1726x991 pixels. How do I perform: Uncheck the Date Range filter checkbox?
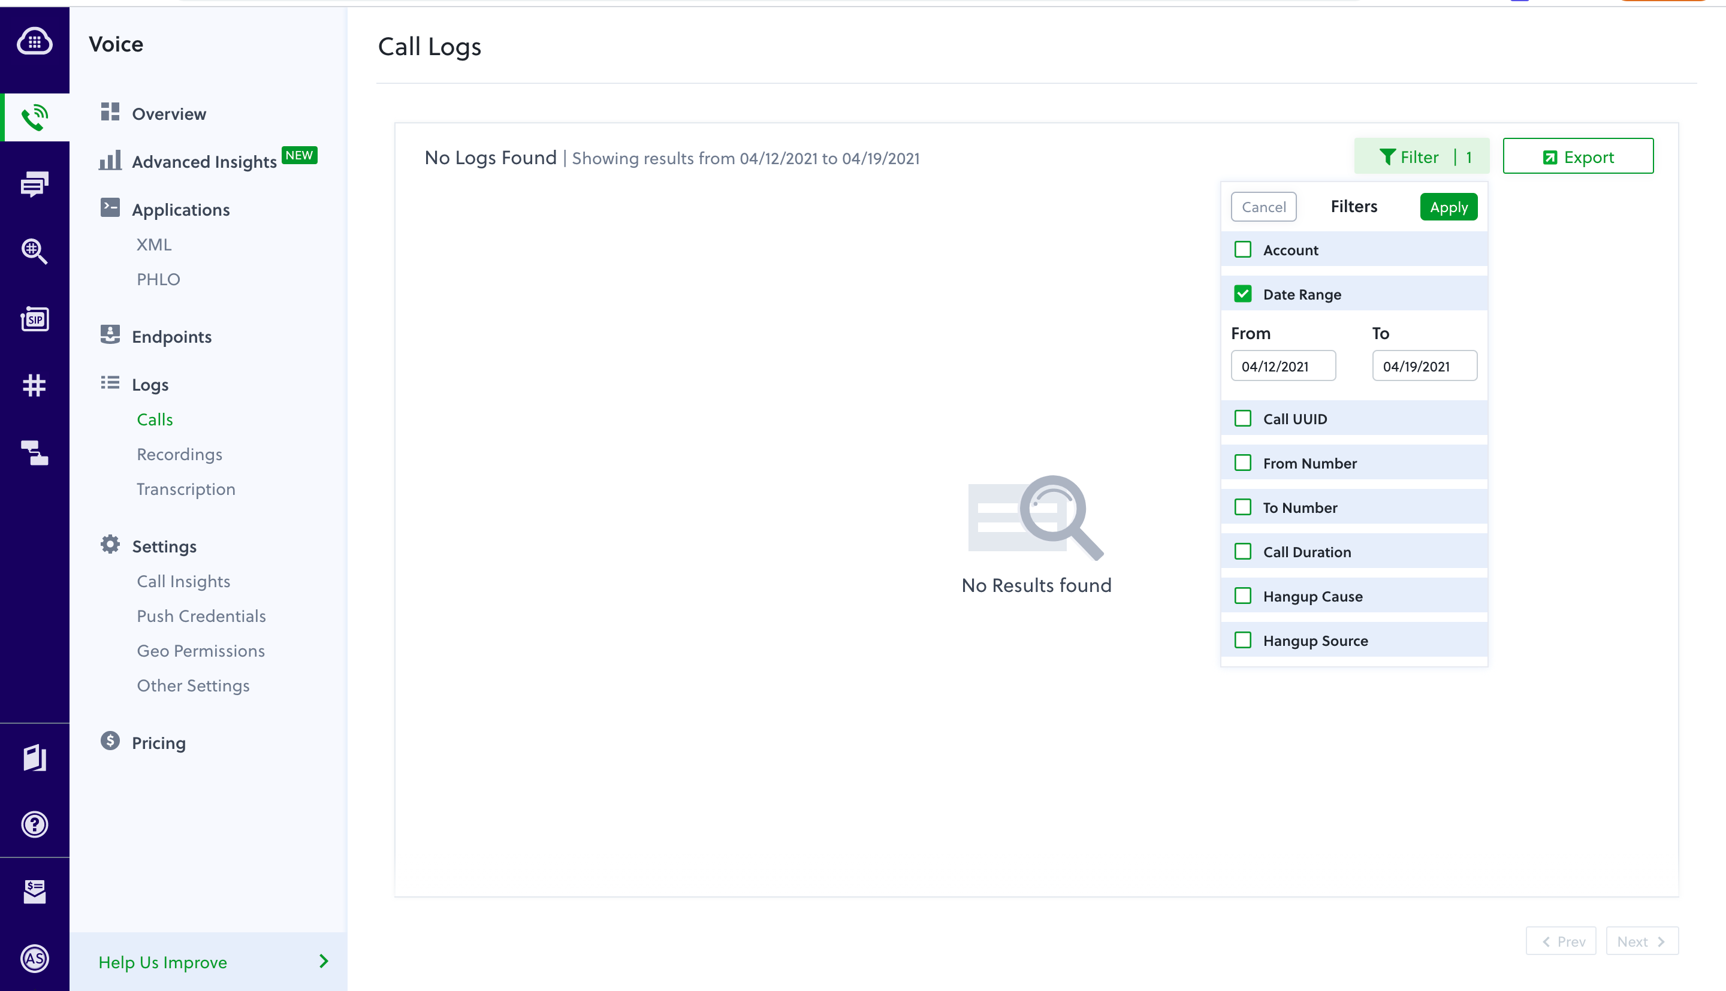pos(1243,294)
